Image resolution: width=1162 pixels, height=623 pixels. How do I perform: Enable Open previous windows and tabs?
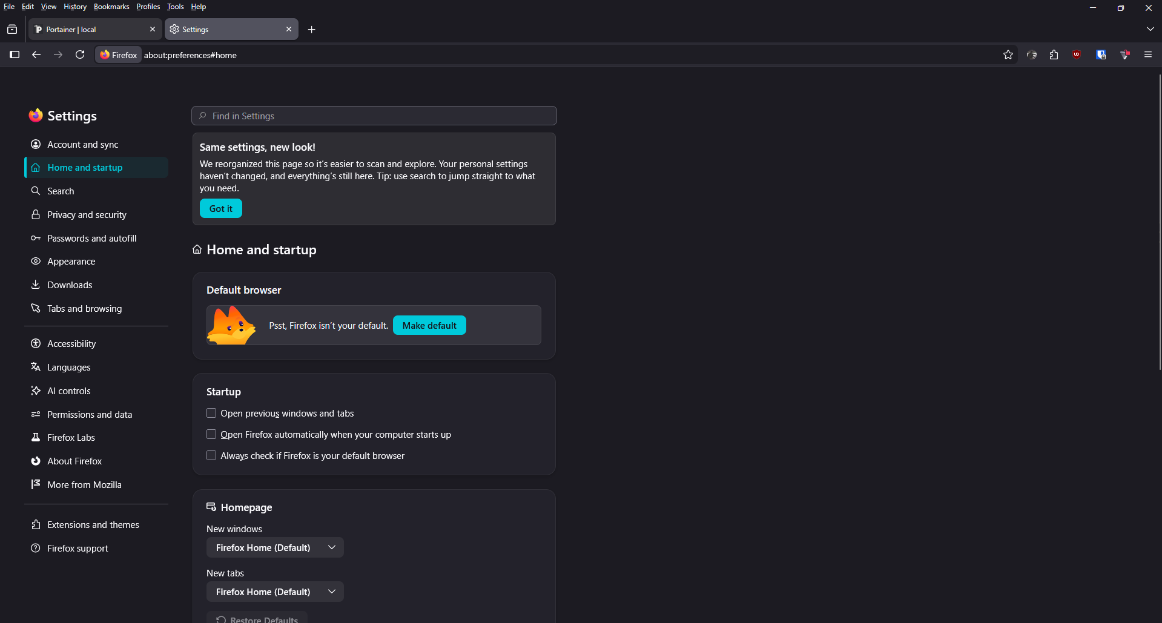(x=211, y=413)
